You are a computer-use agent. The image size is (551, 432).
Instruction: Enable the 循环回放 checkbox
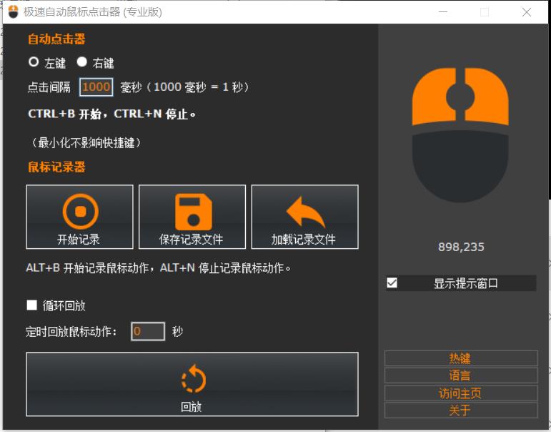point(32,305)
